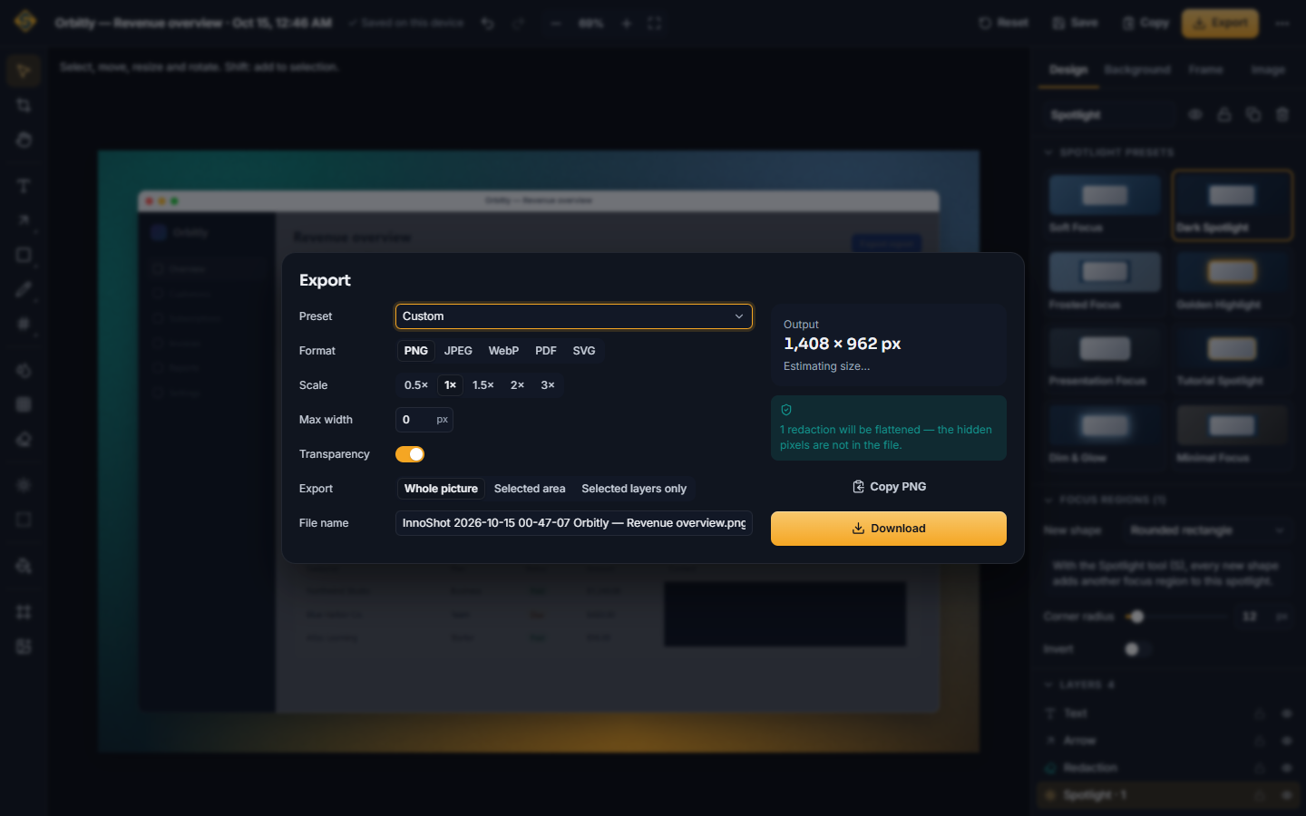Hide the Arrow layer via eye icon
1306x816 pixels.
[x=1286, y=741]
